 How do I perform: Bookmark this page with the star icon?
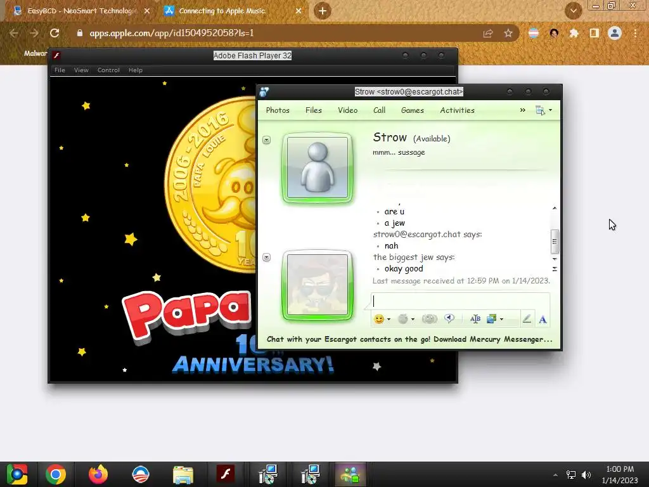tap(508, 33)
